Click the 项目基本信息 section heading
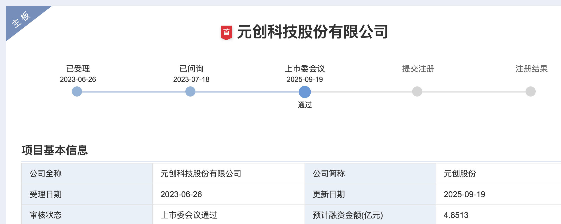Screen dimensions: 561x224 55,150
